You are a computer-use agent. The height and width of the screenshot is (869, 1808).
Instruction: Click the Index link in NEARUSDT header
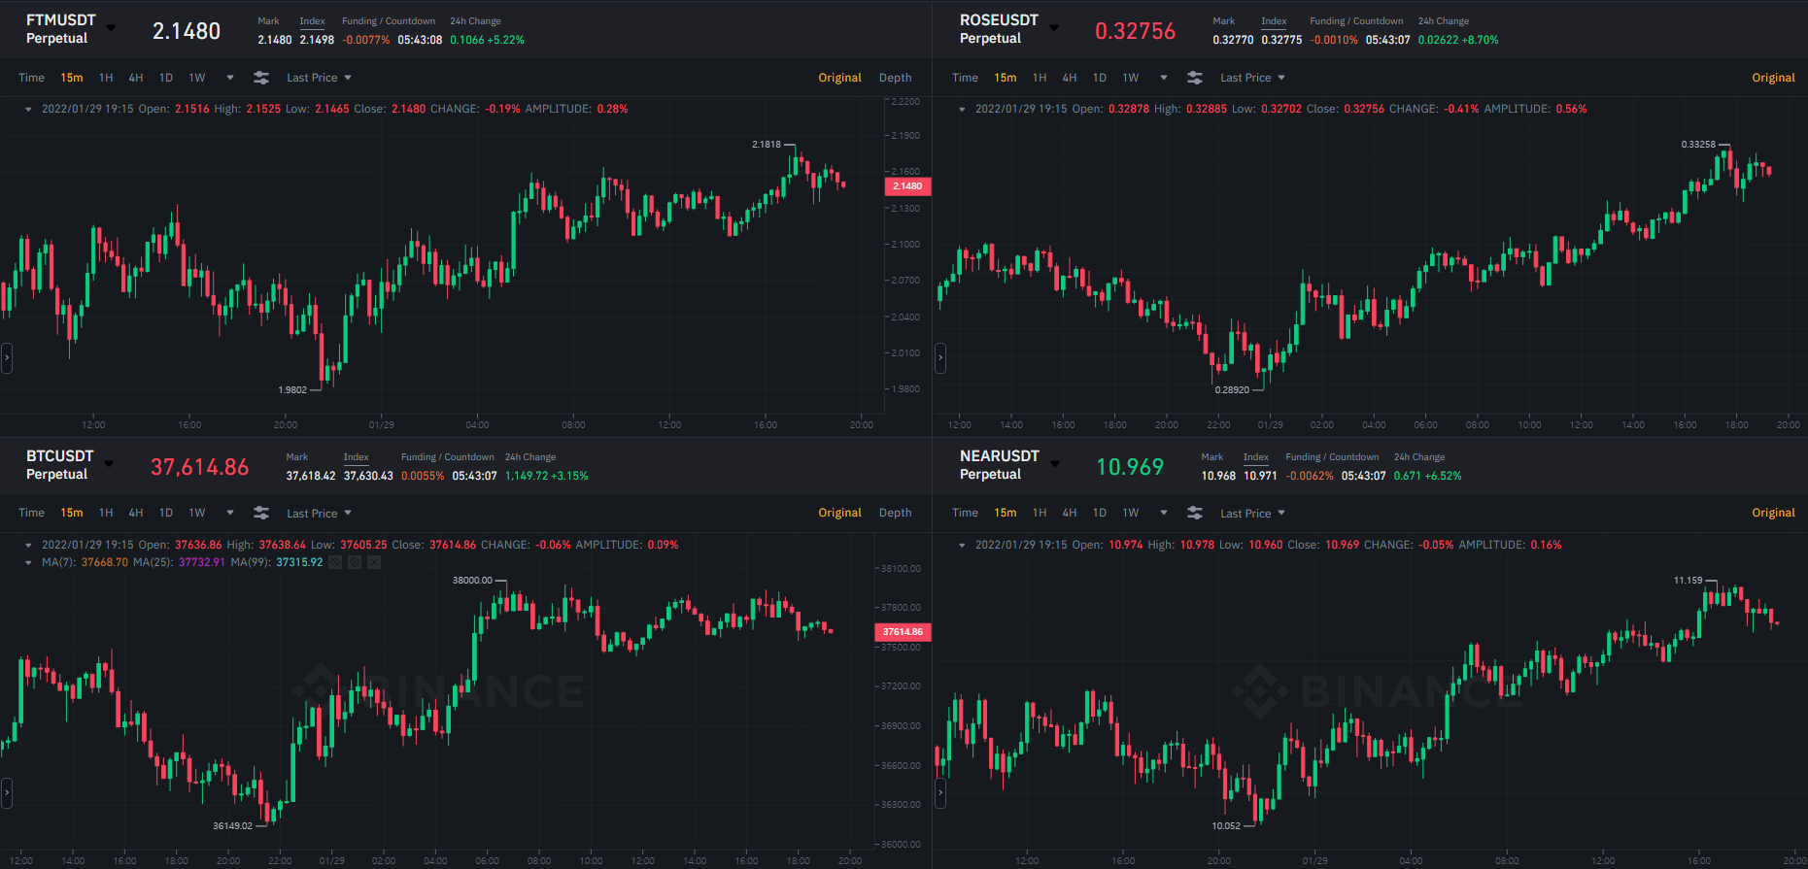point(1256,457)
